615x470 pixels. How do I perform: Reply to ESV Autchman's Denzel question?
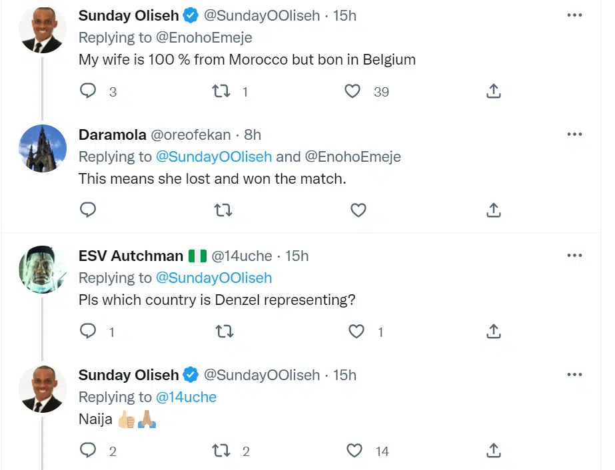pyautogui.click(x=89, y=331)
